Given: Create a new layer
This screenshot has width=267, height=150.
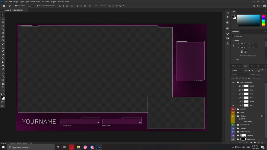Looking at the screenshot, I should [x=258, y=143].
